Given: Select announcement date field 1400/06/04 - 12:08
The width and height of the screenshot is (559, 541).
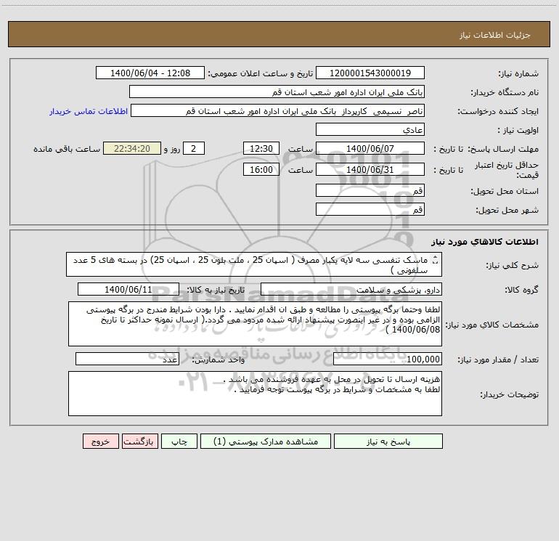Looking at the screenshot, I should 150,73.
